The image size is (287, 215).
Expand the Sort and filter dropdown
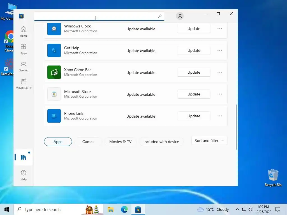click(x=209, y=141)
